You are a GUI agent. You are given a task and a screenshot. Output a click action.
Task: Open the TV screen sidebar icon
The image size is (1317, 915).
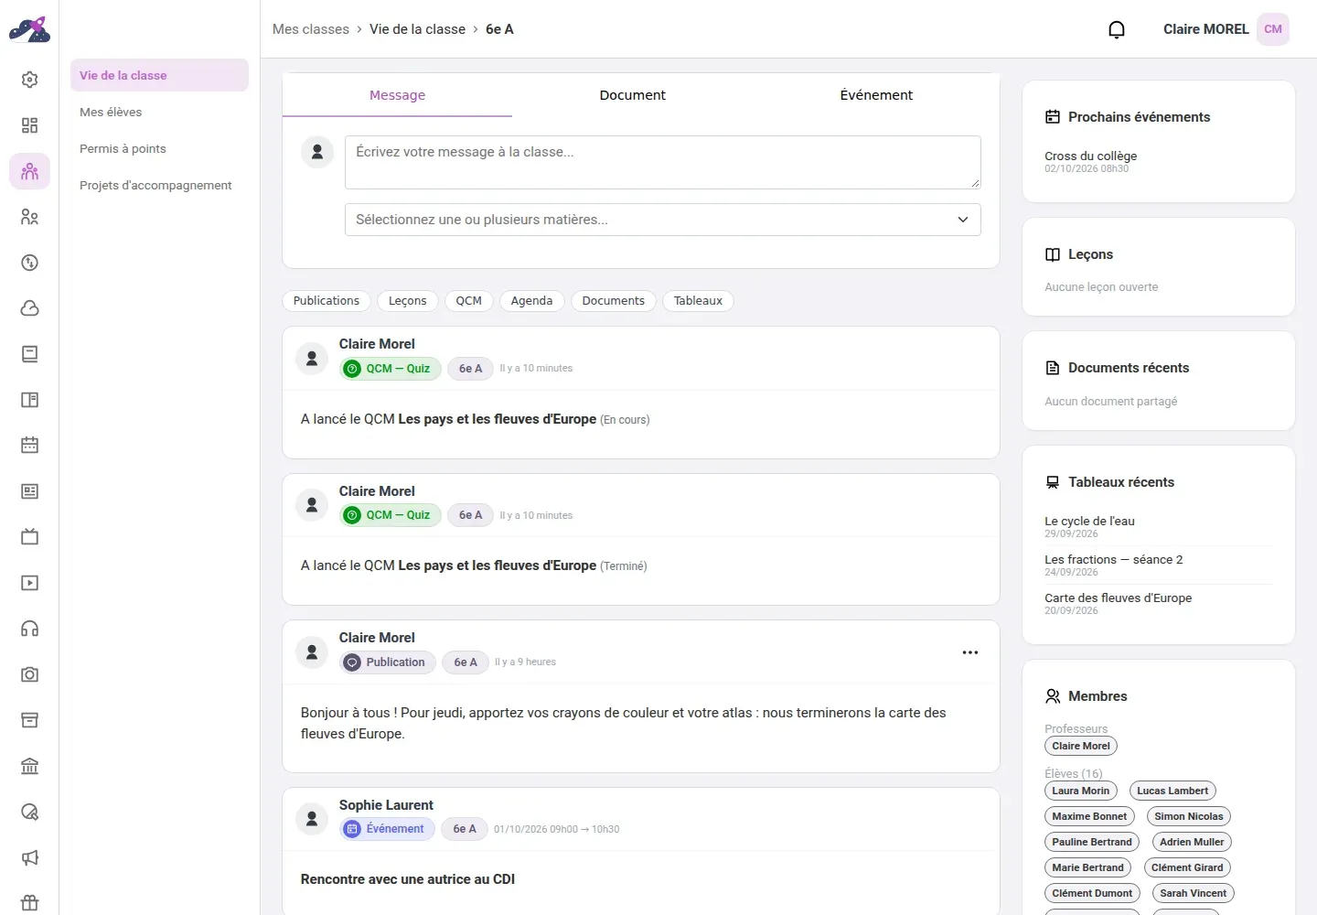point(30,537)
